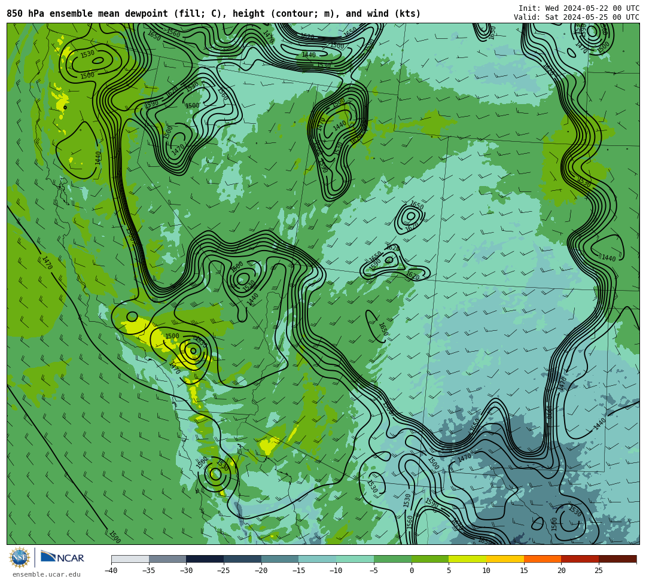Click the '20' colorbar tick label
The image size is (646, 582).
pos(561,571)
